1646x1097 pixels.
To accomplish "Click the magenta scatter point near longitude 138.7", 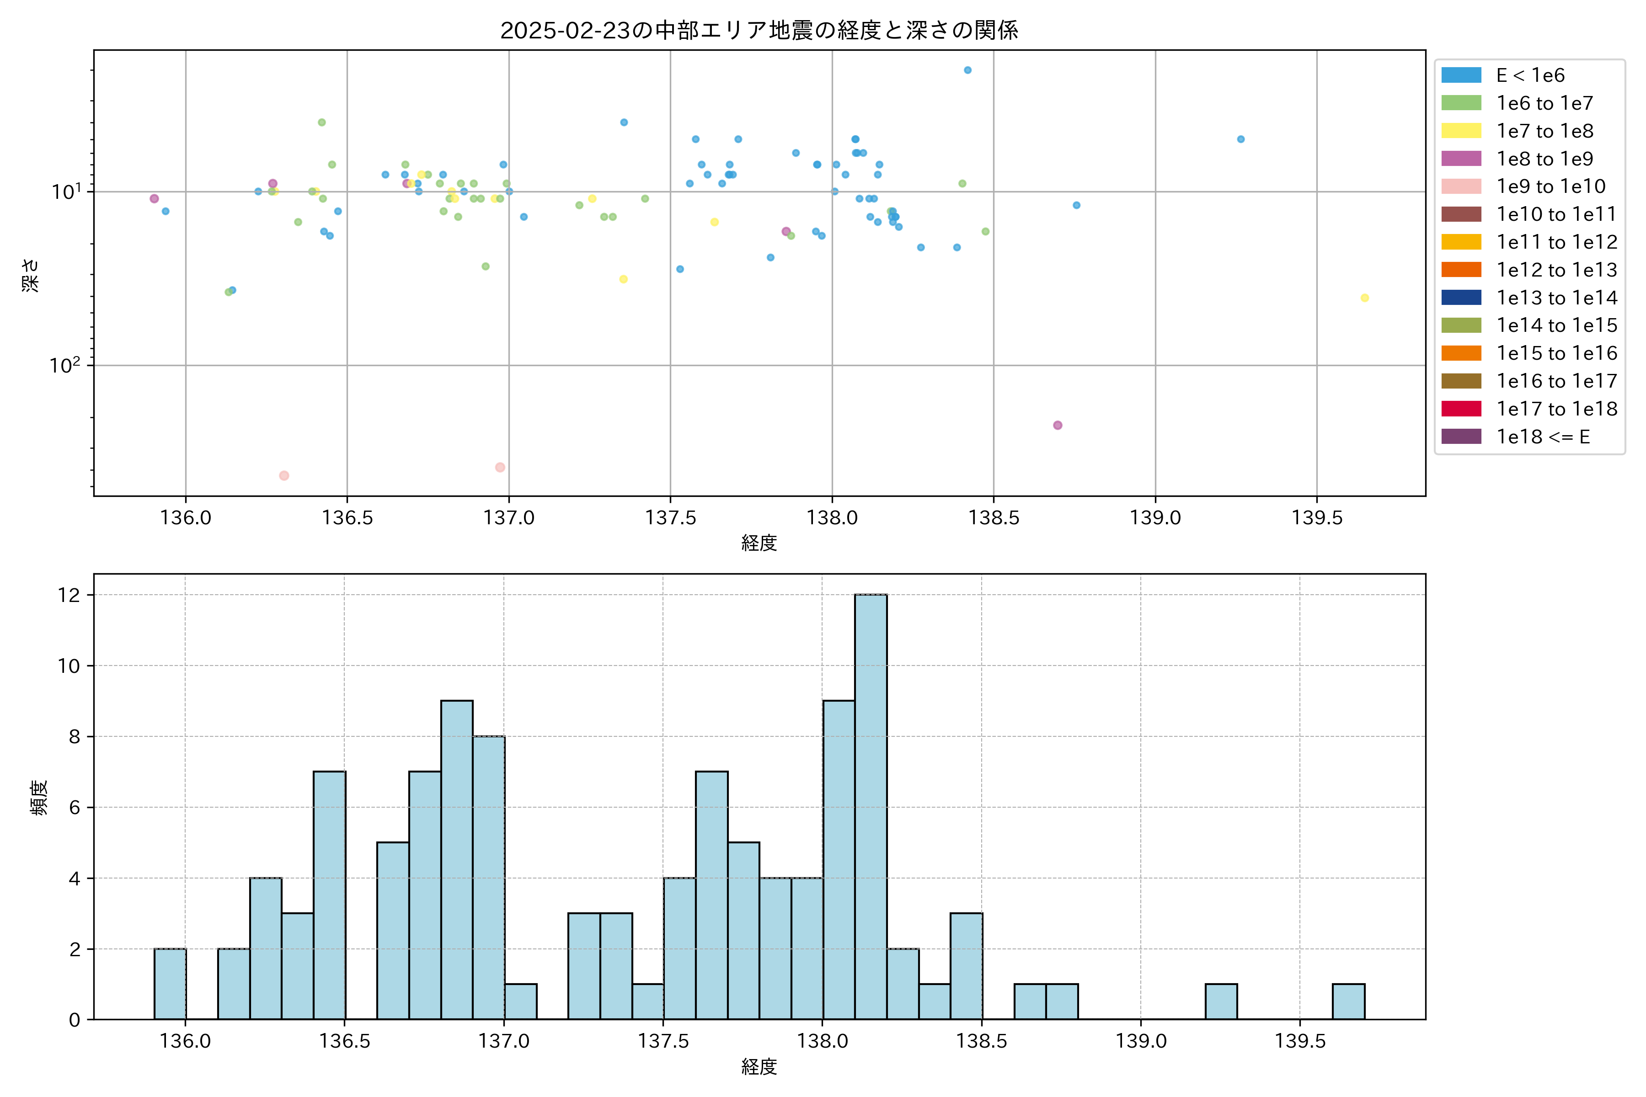I will pyautogui.click(x=1058, y=426).
